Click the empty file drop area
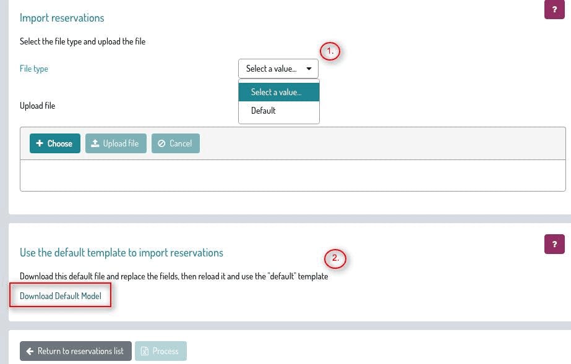The height and width of the screenshot is (364, 571). pyautogui.click(x=293, y=176)
